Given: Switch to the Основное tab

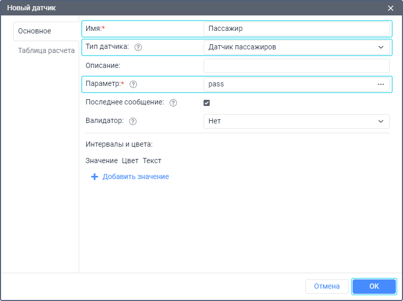Looking at the screenshot, I should (x=34, y=31).
